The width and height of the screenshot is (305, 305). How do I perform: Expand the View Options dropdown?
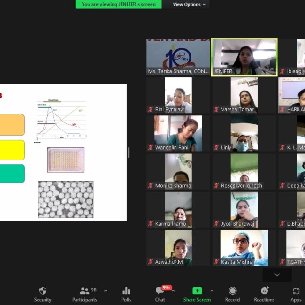point(189,4)
